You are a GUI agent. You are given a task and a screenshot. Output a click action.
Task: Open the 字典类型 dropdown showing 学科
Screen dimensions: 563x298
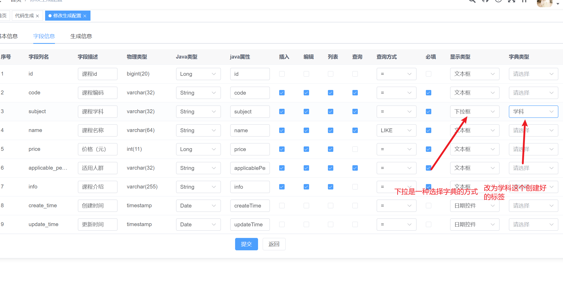[x=533, y=112]
